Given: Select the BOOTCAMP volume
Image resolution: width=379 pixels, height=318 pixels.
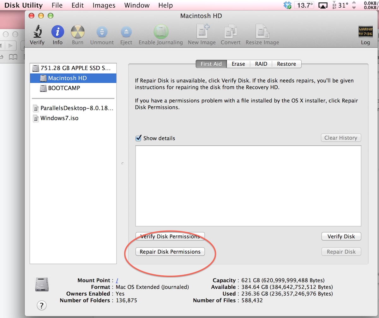Looking at the screenshot, I should pyautogui.click(x=73, y=88).
